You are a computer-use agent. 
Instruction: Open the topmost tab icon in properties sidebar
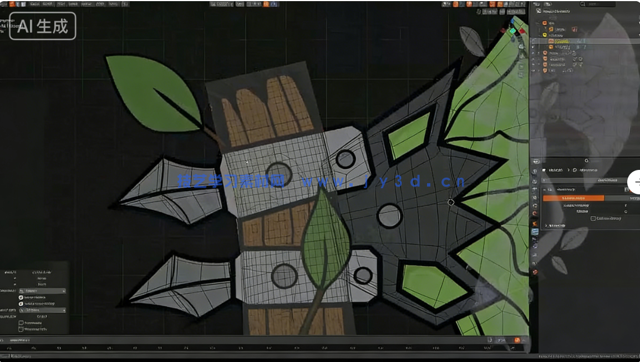pyautogui.click(x=535, y=162)
